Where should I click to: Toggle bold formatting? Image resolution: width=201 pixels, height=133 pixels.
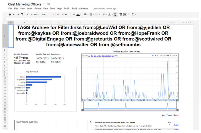point(66,14)
